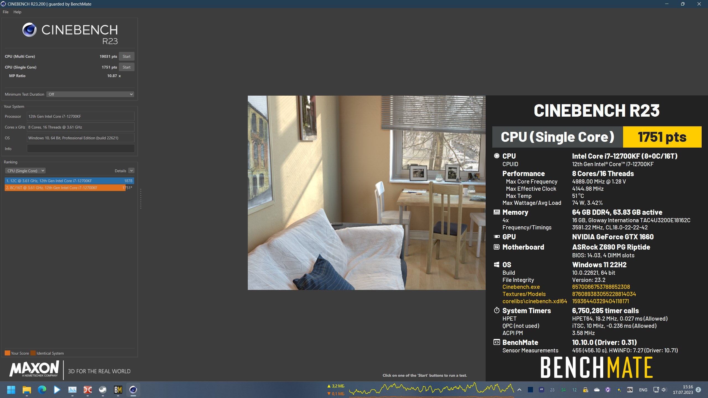Open the system monitor graph taskbar app
Image resolution: width=708 pixels, height=398 pixels.
[72, 390]
